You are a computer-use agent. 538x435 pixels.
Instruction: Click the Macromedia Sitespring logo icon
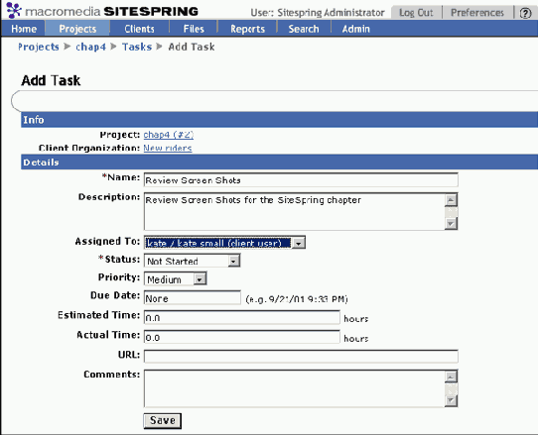tap(13, 10)
